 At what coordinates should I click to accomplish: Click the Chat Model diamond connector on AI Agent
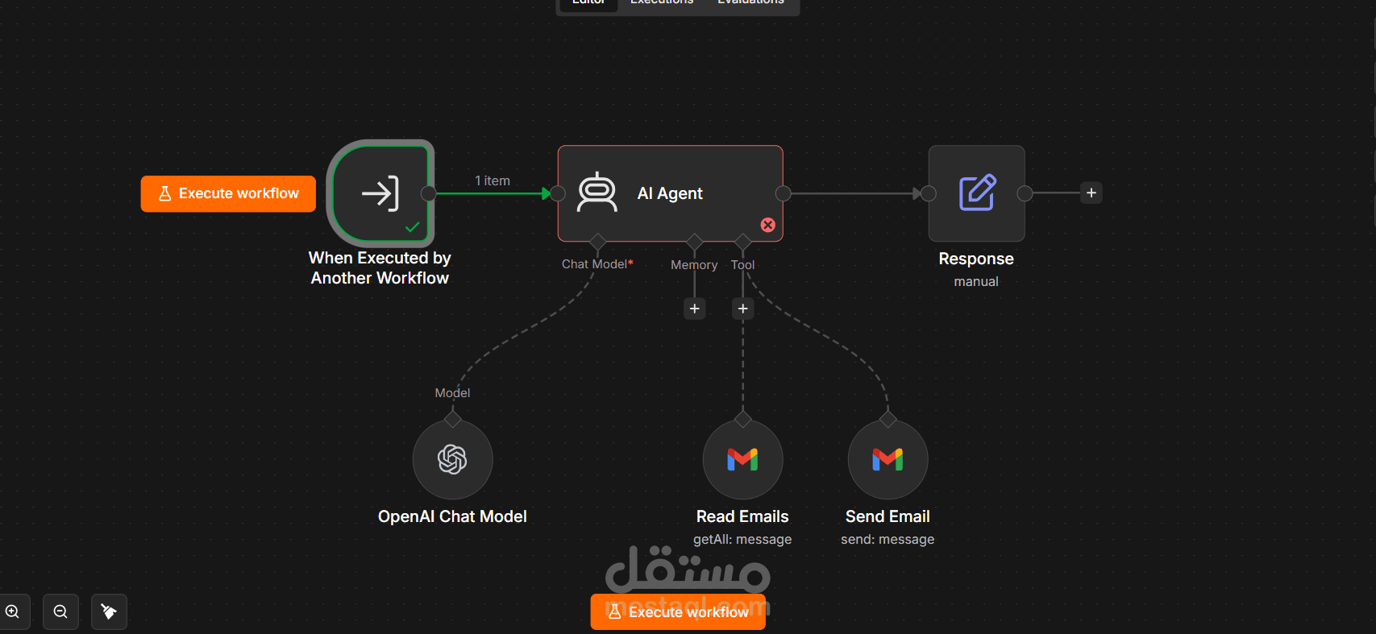click(597, 242)
